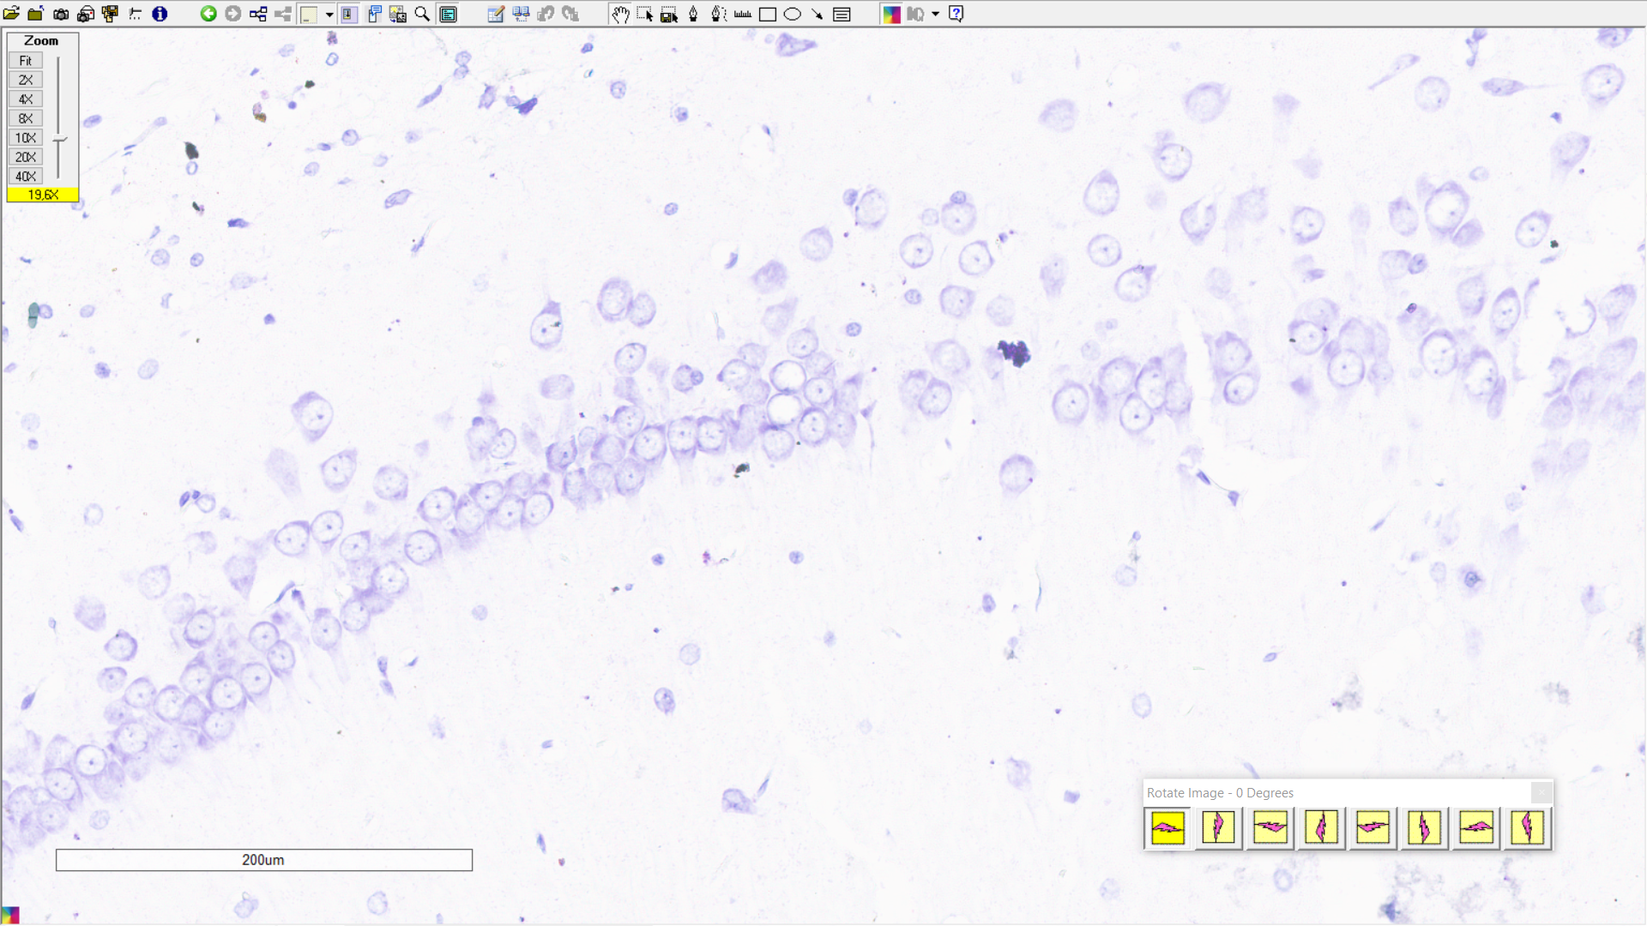Screen dimensions: 1647x926
Task: Expand the dropdown next to the analysis icon
Action: (935, 14)
